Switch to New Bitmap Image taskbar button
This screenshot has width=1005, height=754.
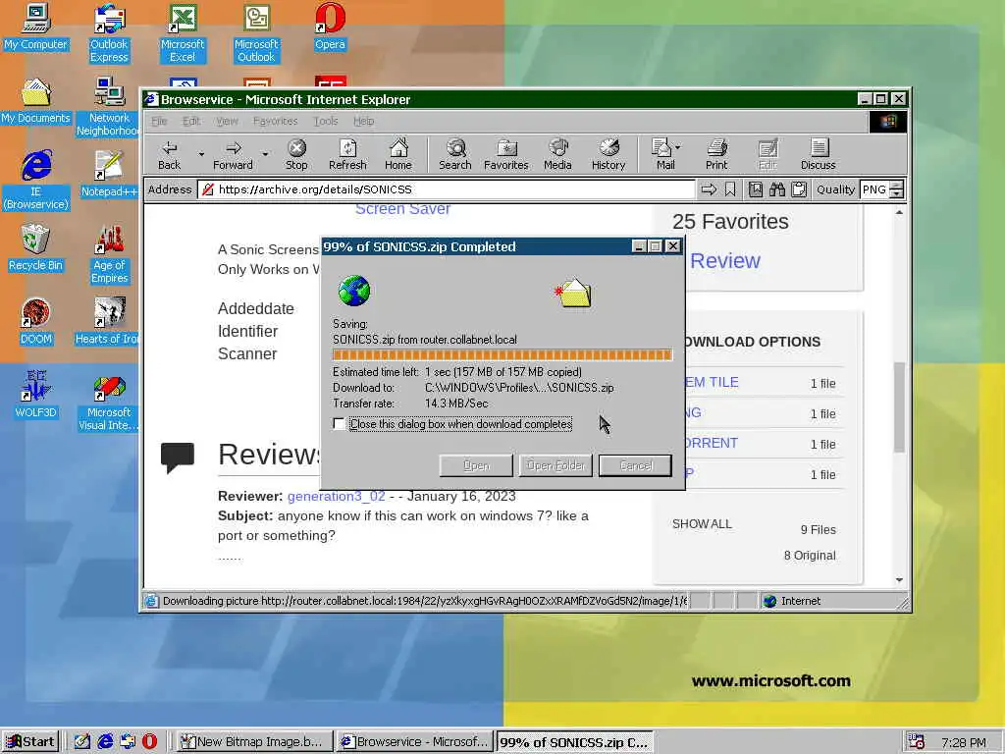(254, 741)
